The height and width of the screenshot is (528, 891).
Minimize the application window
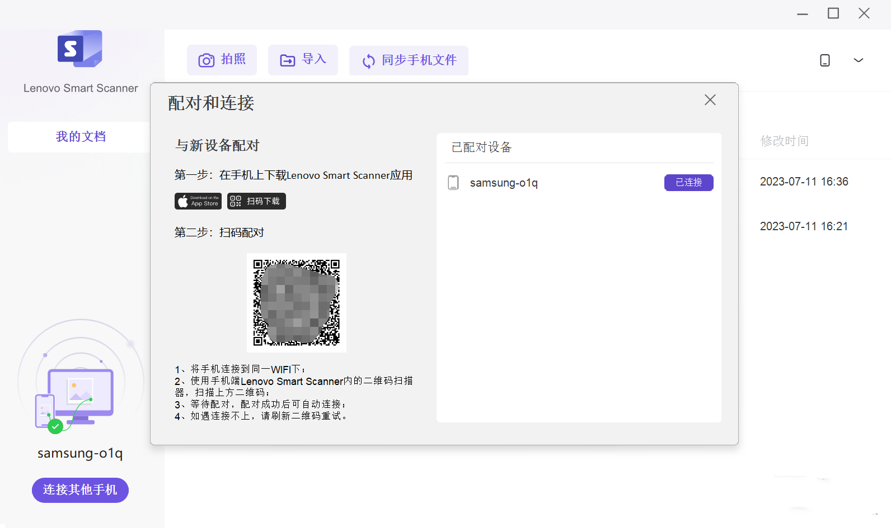[803, 13]
